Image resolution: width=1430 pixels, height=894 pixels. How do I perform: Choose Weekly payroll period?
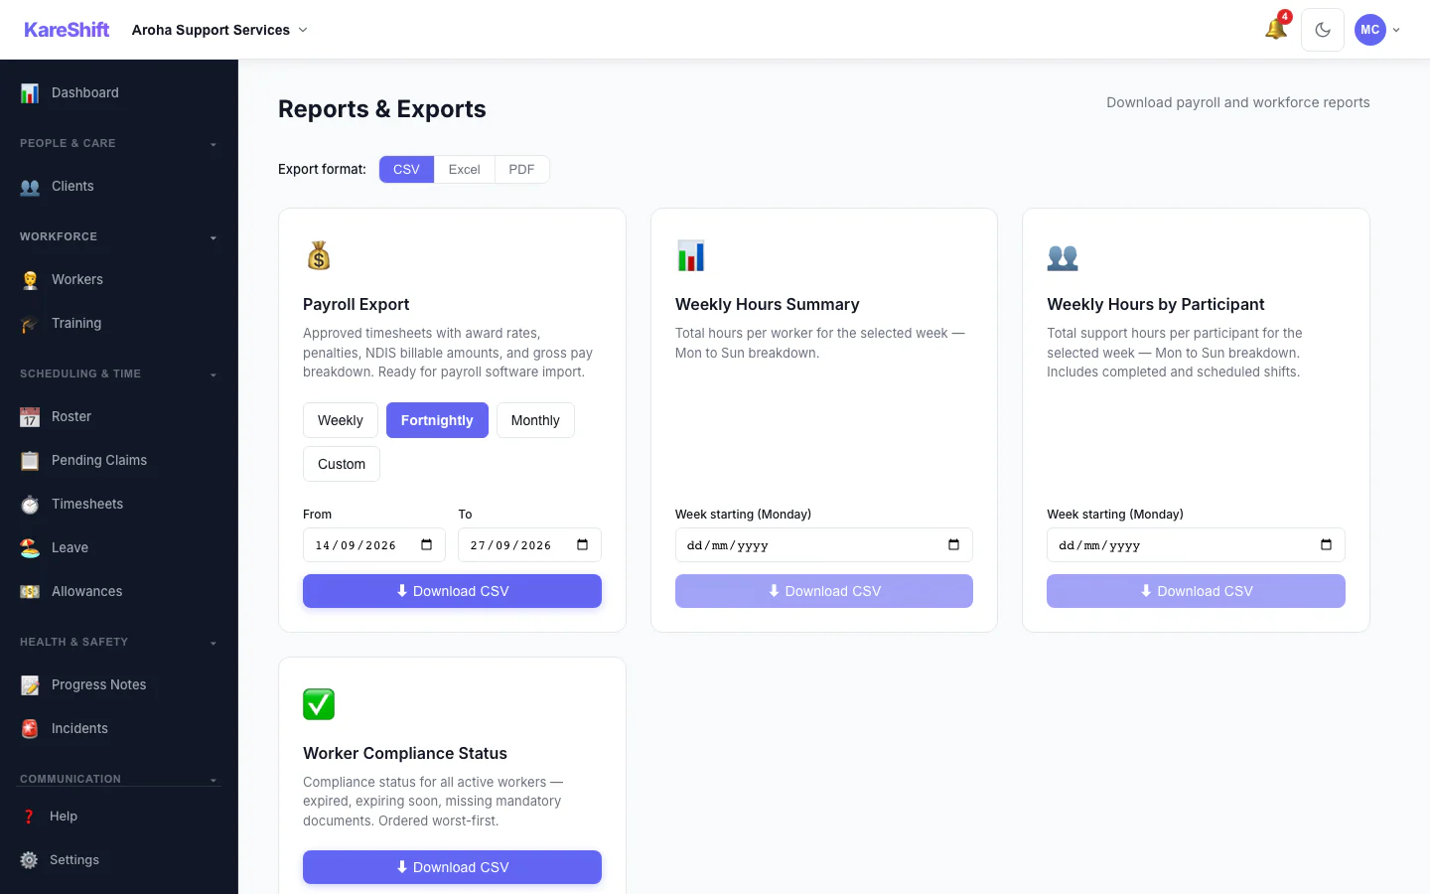click(341, 420)
